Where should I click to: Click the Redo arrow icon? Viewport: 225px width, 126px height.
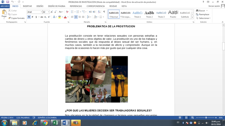19,2
